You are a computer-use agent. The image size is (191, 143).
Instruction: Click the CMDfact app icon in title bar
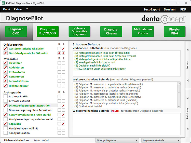3,3
